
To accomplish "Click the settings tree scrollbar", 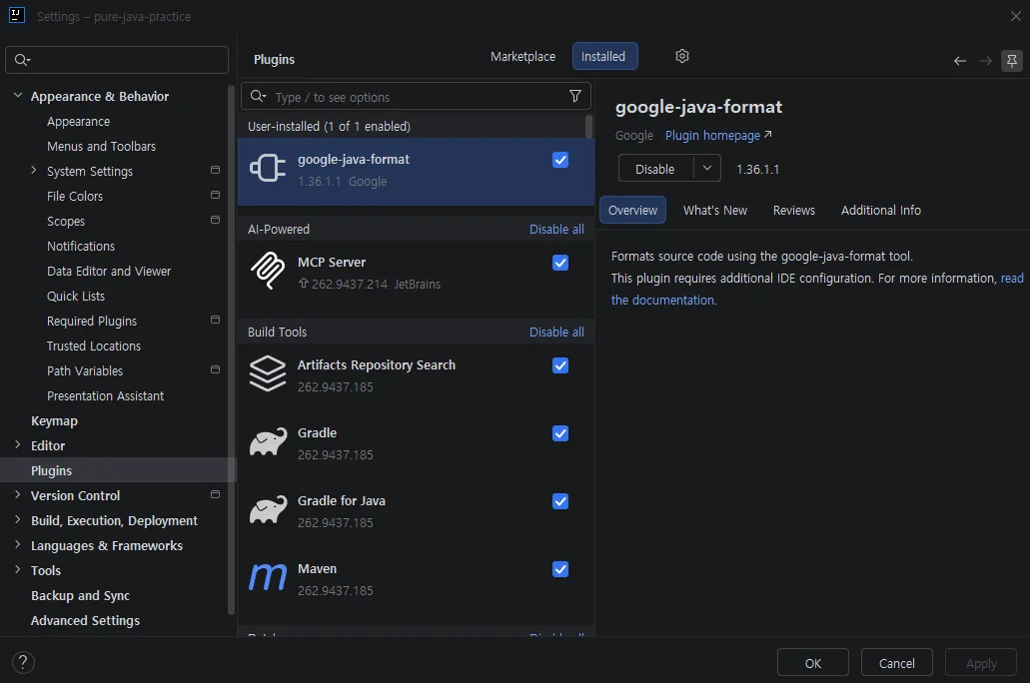I will (231, 350).
